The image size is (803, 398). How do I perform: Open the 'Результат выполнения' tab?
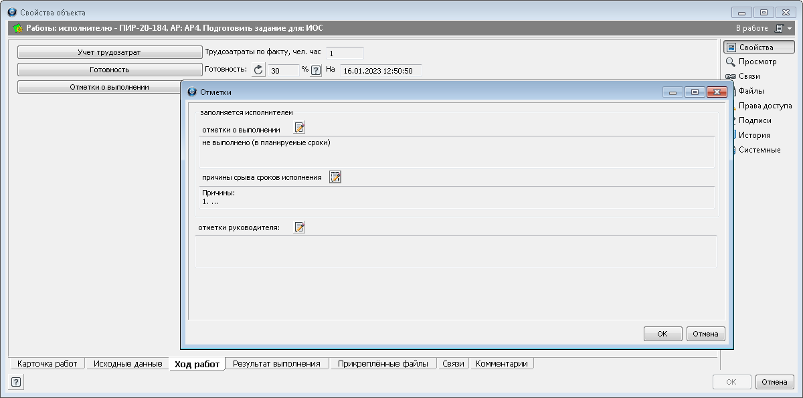point(276,364)
